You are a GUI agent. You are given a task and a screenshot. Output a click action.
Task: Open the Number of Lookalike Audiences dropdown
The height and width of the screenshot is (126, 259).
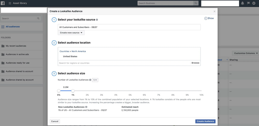(95, 80)
